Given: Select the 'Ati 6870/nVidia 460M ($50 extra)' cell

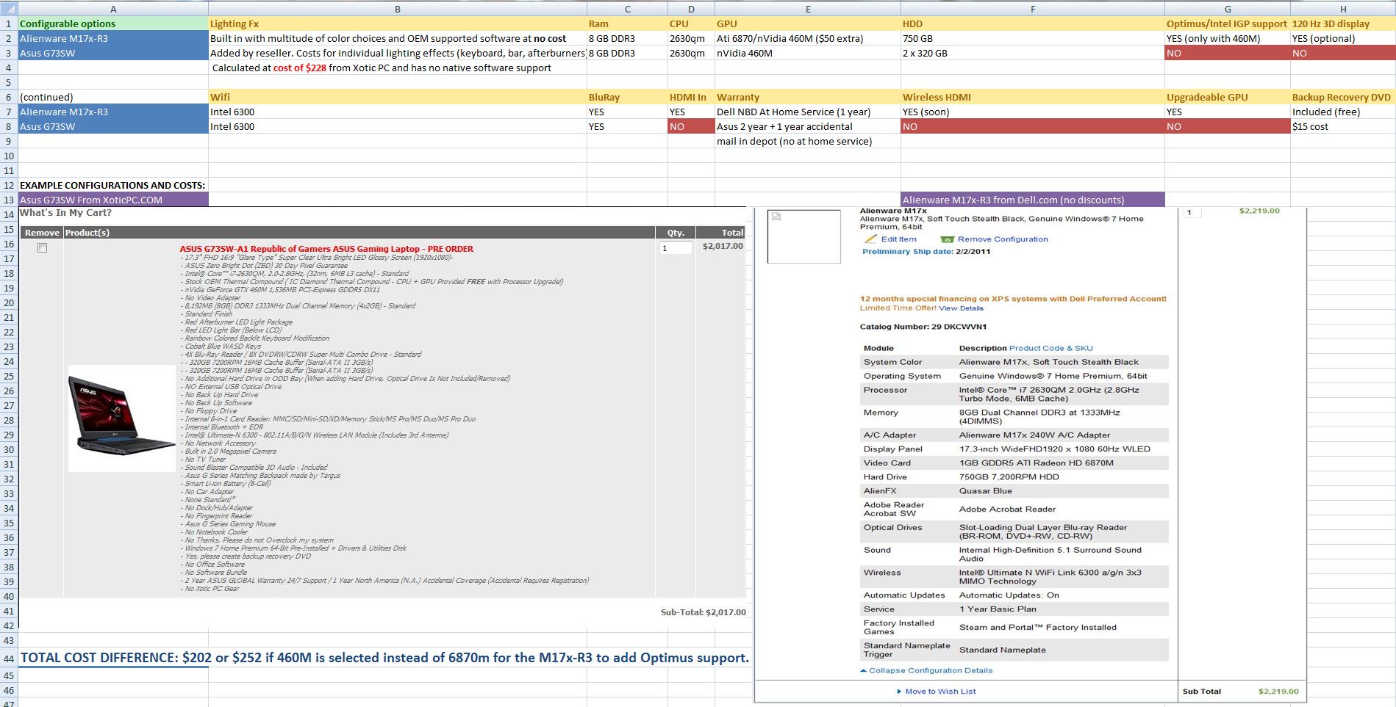Looking at the screenshot, I should click(x=808, y=38).
